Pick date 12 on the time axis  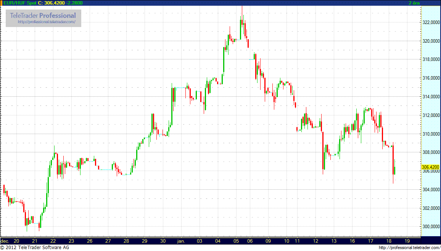pos(315,241)
